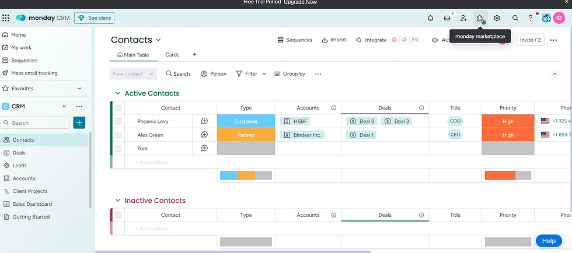This screenshot has width=572, height=253.
Task: Open the Help button
Action: tap(549, 241)
